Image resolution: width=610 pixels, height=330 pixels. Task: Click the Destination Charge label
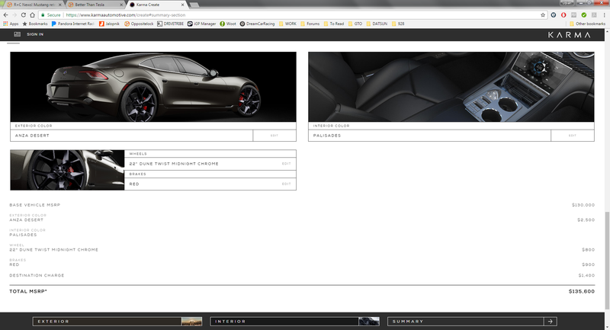tap(37, 275)
